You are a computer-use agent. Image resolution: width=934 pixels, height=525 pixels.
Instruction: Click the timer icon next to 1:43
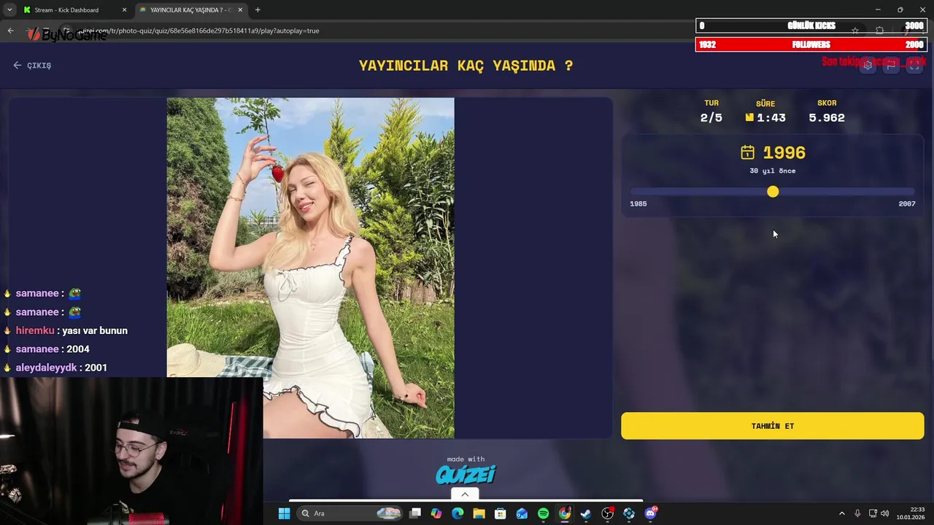[749, 117]
